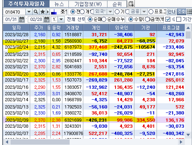Select the 순매수 radio button
This screenshot has height=145, width=192.
point(90,20)
